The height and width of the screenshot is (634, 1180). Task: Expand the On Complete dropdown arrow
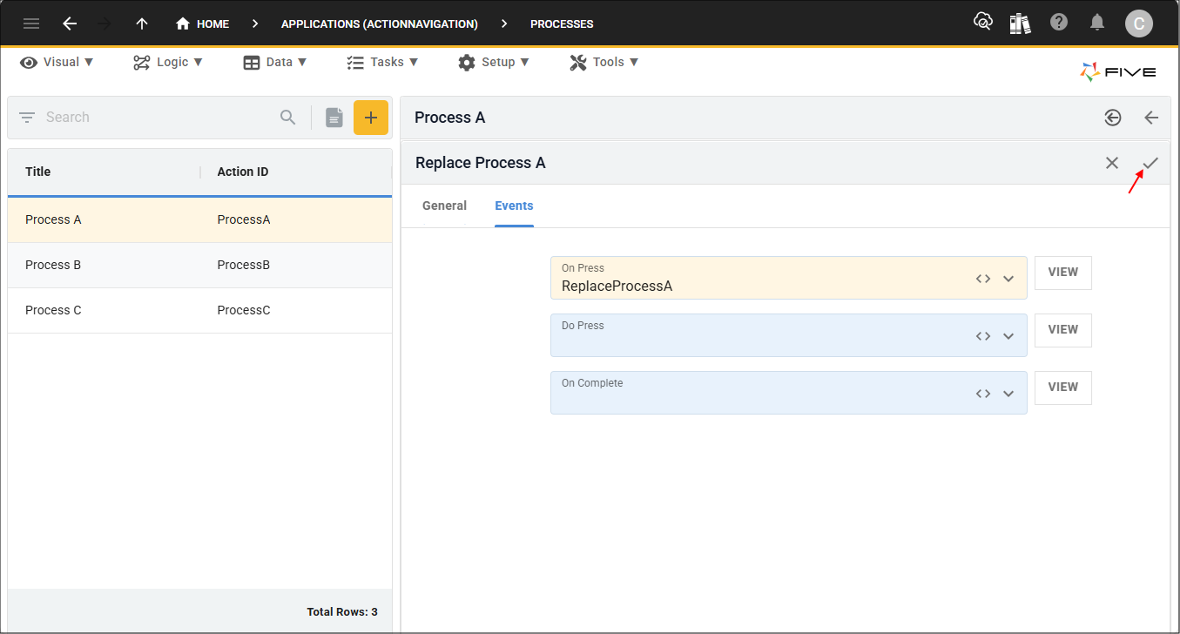pos(1008,394)
